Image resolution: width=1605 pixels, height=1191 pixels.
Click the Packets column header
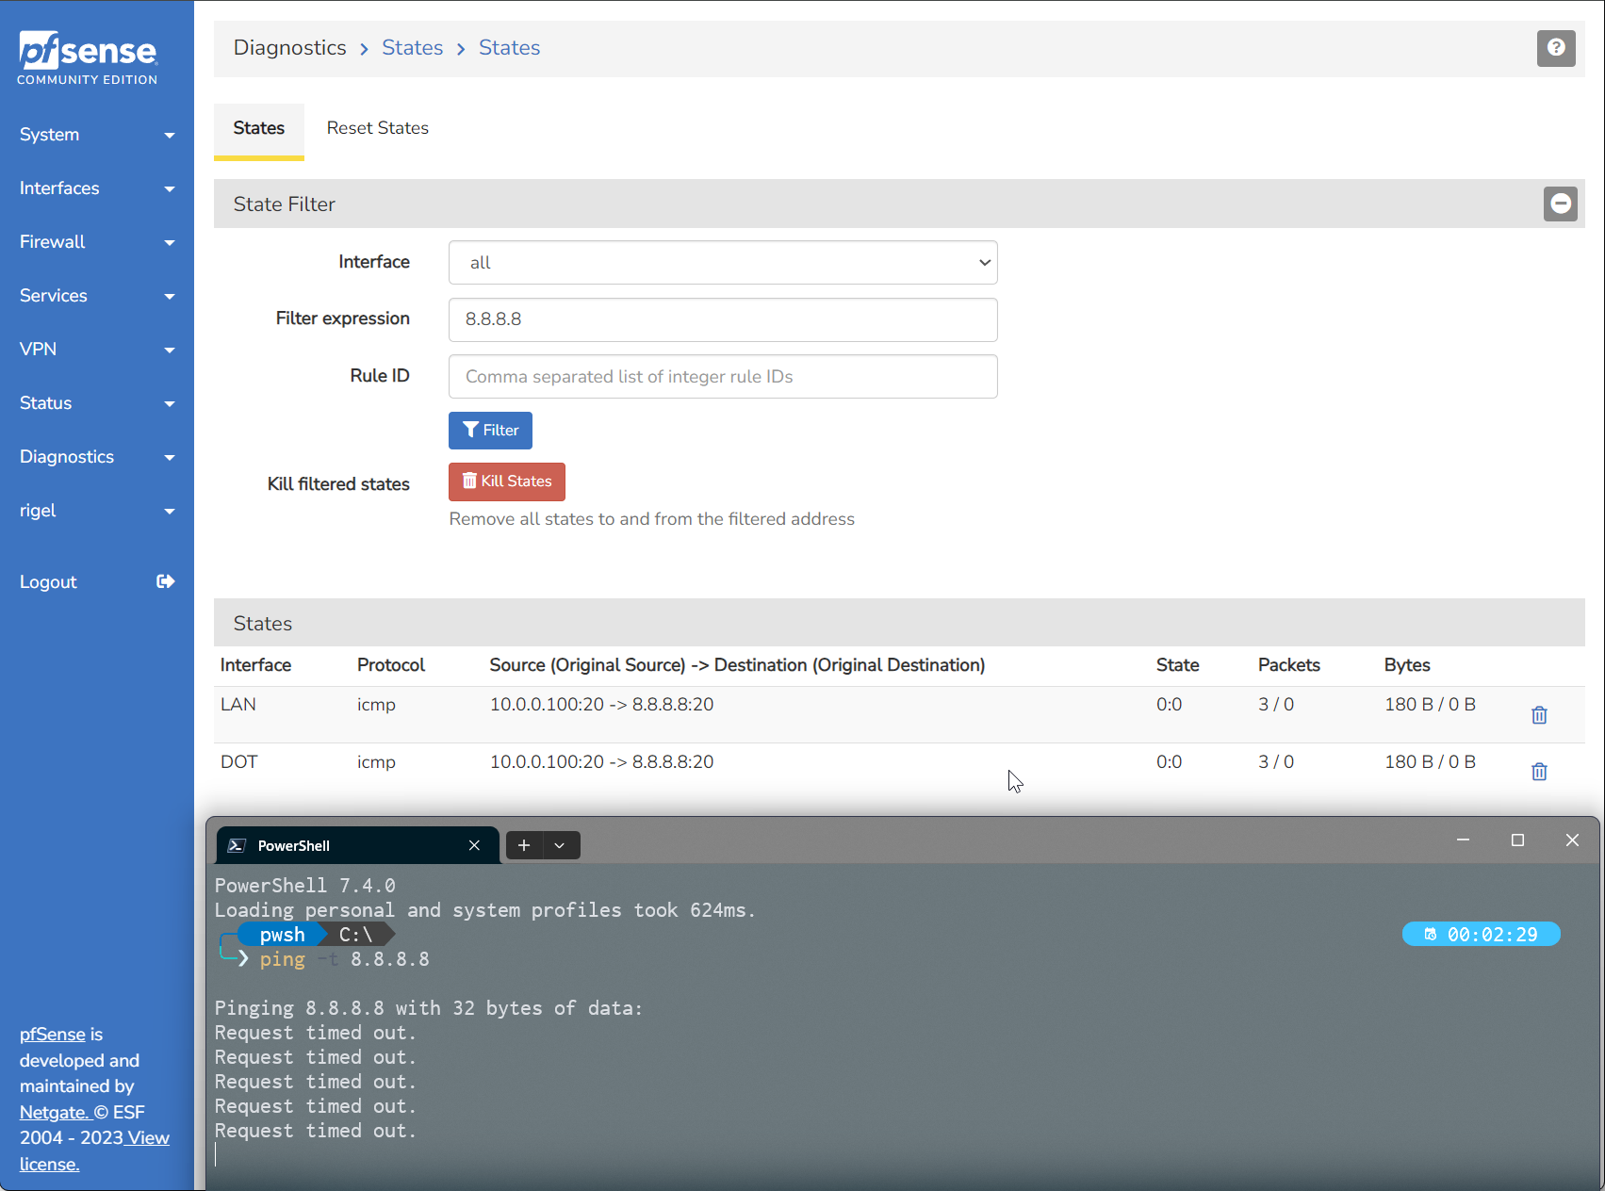pyautogui.click(x=1289, y=665)
